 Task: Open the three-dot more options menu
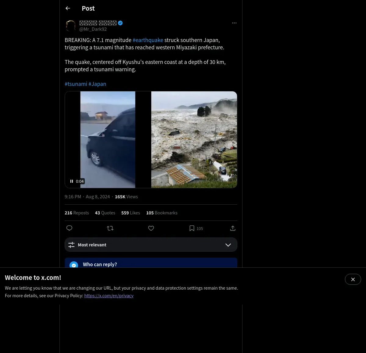point(234,23)
